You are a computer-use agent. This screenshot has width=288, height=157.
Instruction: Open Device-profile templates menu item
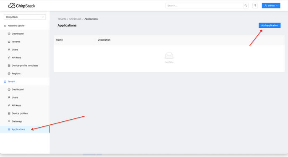click(x=25, y=65)
